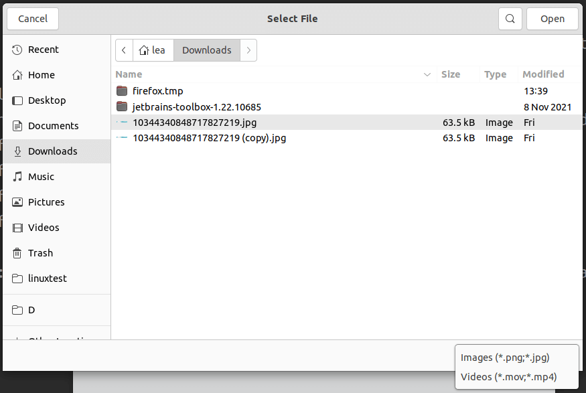
Task: Click the Home house icon in sidebar
Action: [17, 75]
